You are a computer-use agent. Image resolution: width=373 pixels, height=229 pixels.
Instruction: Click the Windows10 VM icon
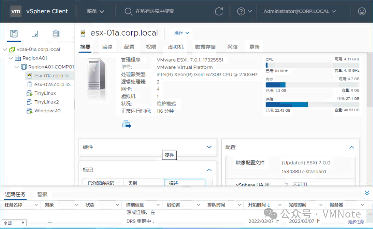tap(30, 111)
